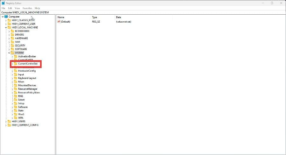Screen dimensions: 286x155
Task: Expand the CurrentControlSet key arrow
Action: tap(12, 64)
